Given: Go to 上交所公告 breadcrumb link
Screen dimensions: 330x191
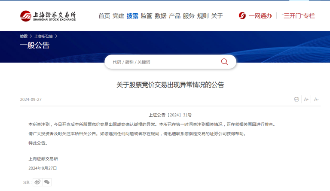Looking at the screenshot, I should 43,36.
